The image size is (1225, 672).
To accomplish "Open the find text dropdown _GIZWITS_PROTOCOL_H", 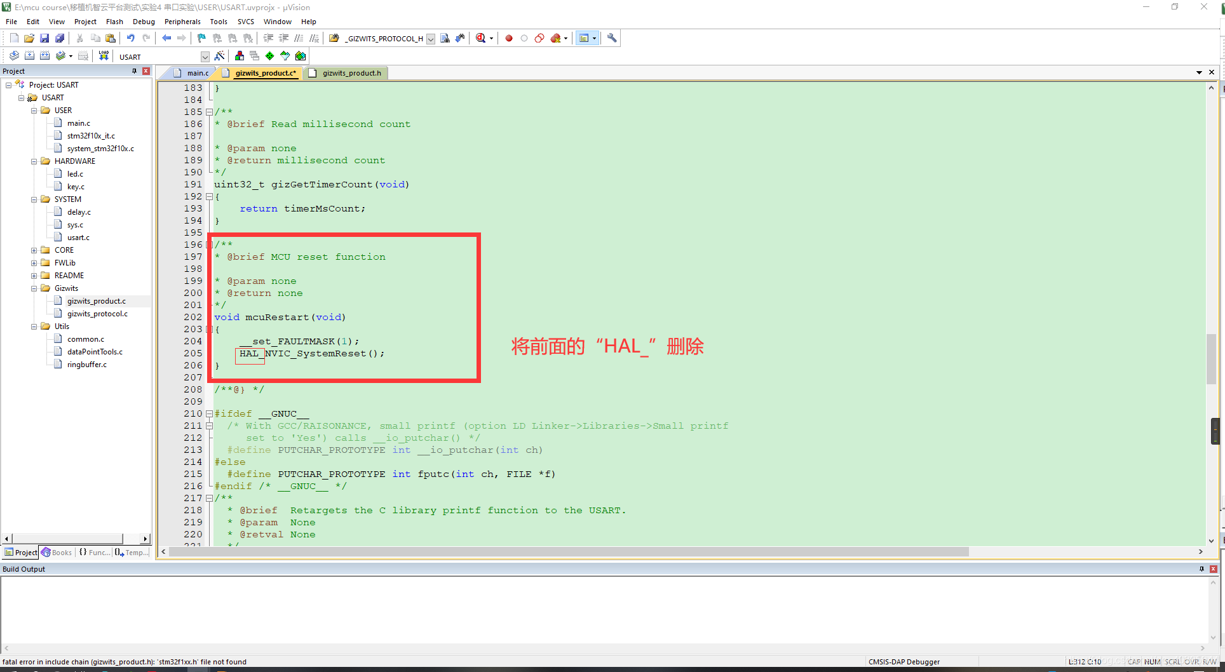I will click(431, 39).
